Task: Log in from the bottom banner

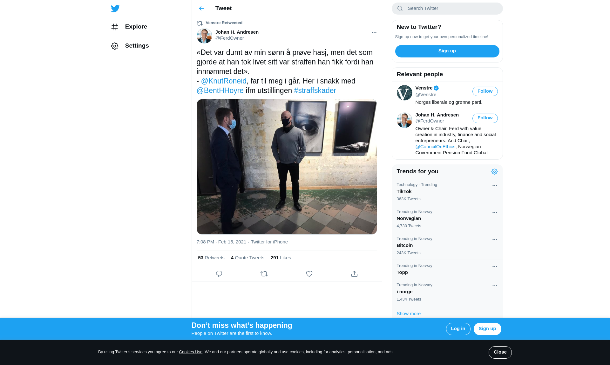Action: click(x=458, y=329)
